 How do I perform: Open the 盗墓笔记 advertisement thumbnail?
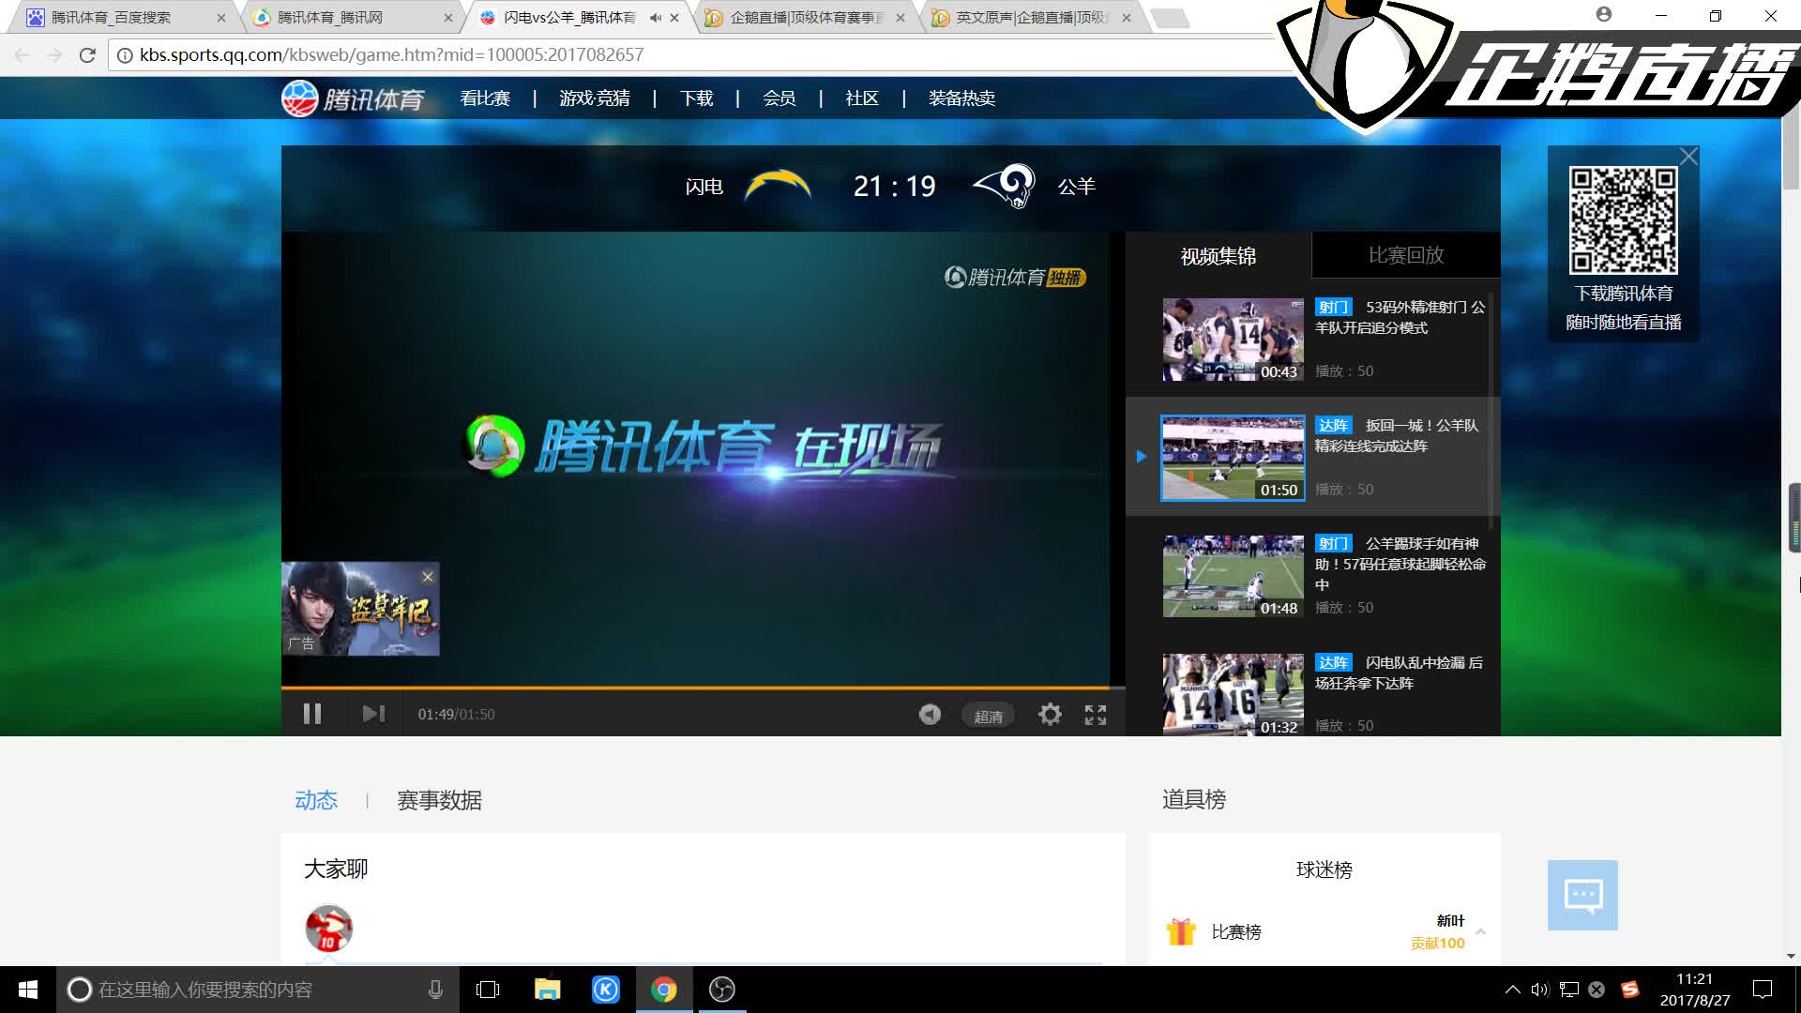(360, 609)
